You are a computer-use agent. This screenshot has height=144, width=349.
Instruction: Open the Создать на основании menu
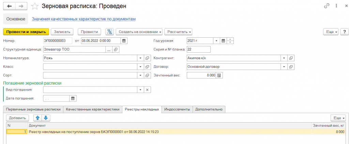[x=139, y=32]
